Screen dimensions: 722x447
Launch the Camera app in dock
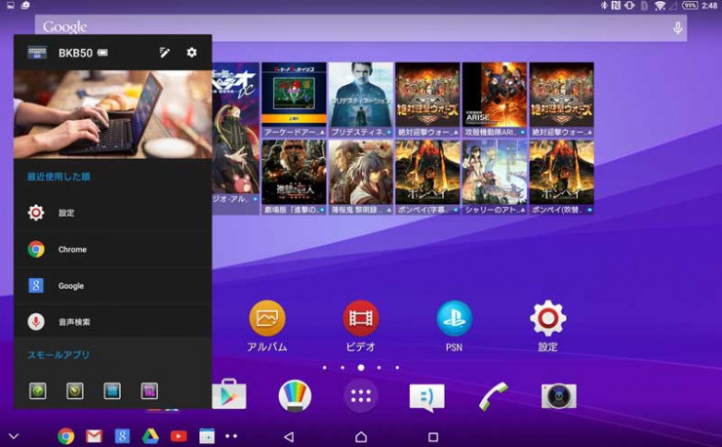coord(558,396)
